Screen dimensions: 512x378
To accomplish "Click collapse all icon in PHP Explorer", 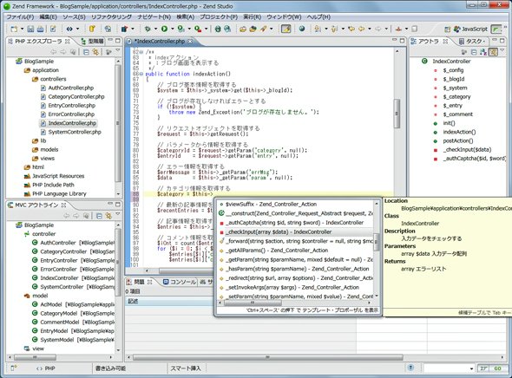I will (x=86, y=51).
